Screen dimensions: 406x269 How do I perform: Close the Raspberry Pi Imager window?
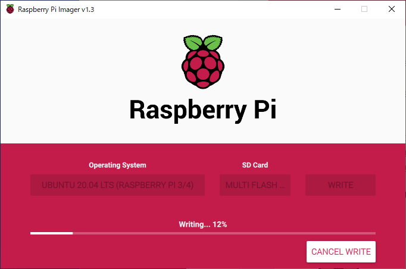(391, 9)
